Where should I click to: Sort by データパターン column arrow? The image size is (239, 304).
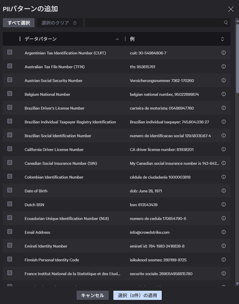(x=117, y=39)
